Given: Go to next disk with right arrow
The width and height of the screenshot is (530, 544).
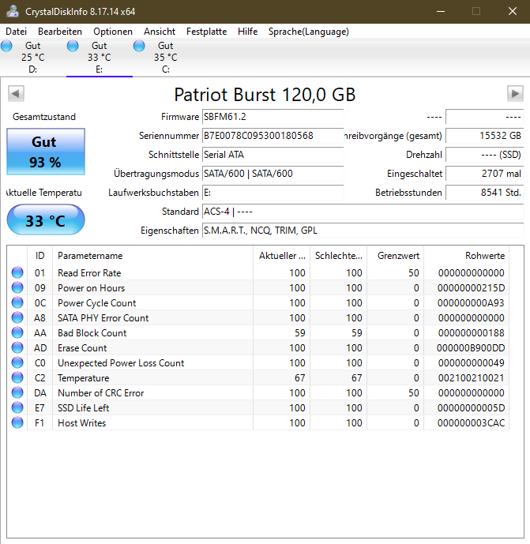Looking at the screenshot, I should [515, 93].
